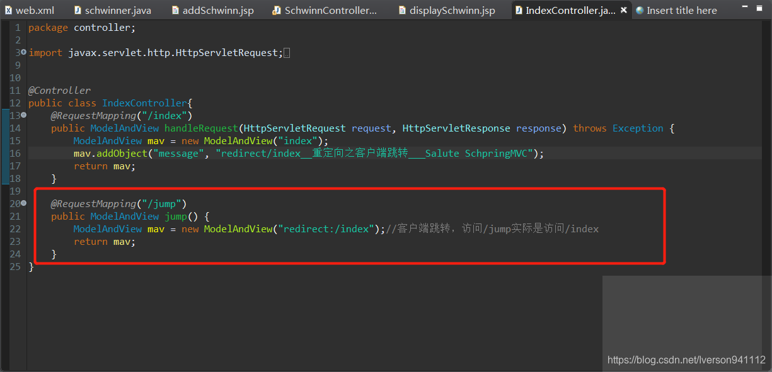Click addObject method call on line 16
The width and height of the screenshot is (772, 372).
pos(122,154)
